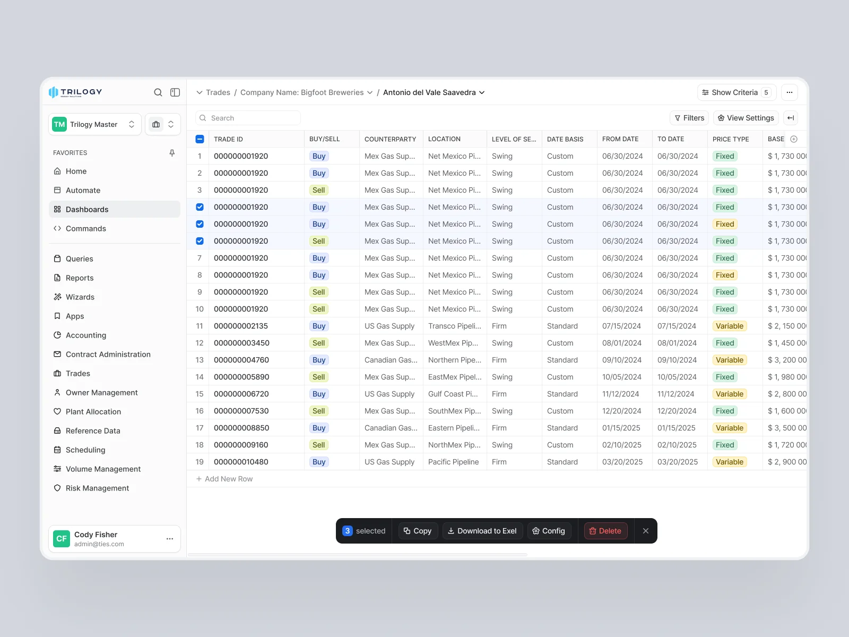Click the Plant Allocation heart icon

57,411
